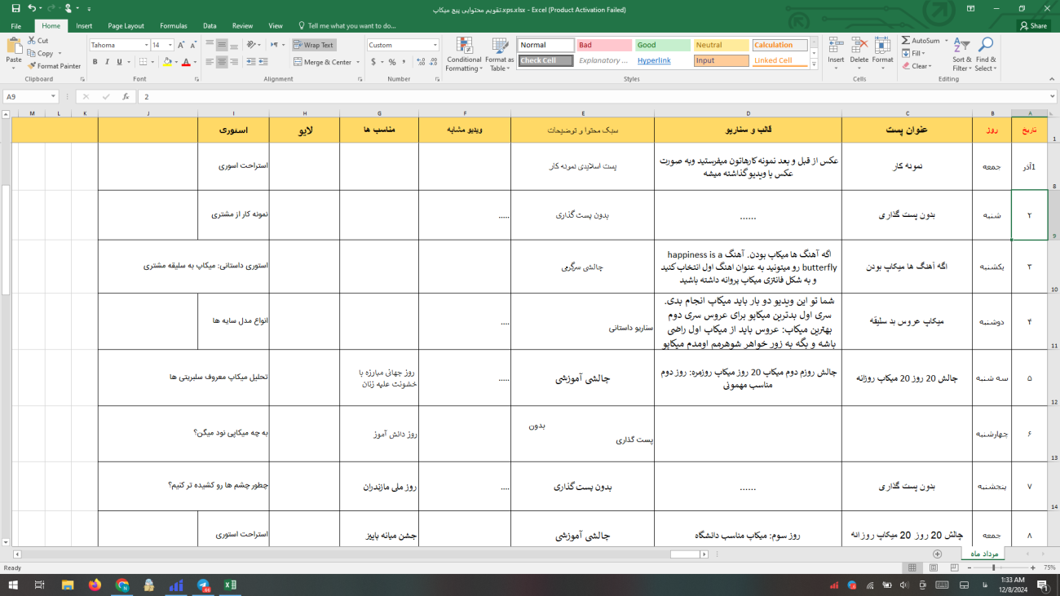Click the Save icon in quick access toolbar
1060x596 pixels.
15,8
